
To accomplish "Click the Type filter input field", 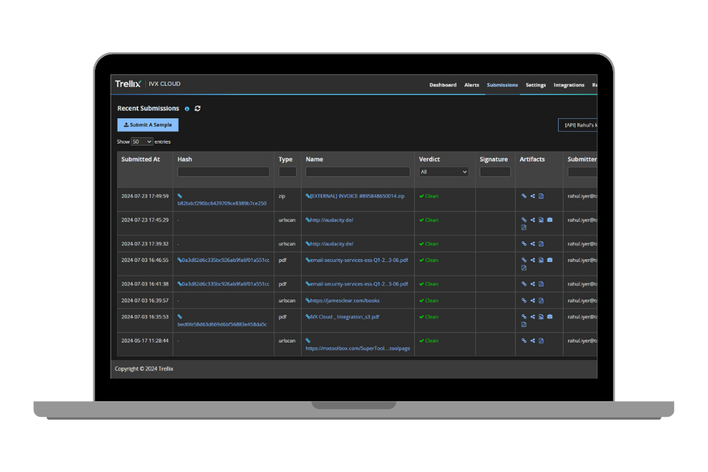I will pyautogui.click(x=287, y=172).
